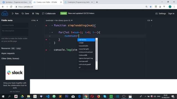Viewport: 177px width, 99px height.
Task: Switch to the Symbaloo browser tab
Action: click(17, 2)
